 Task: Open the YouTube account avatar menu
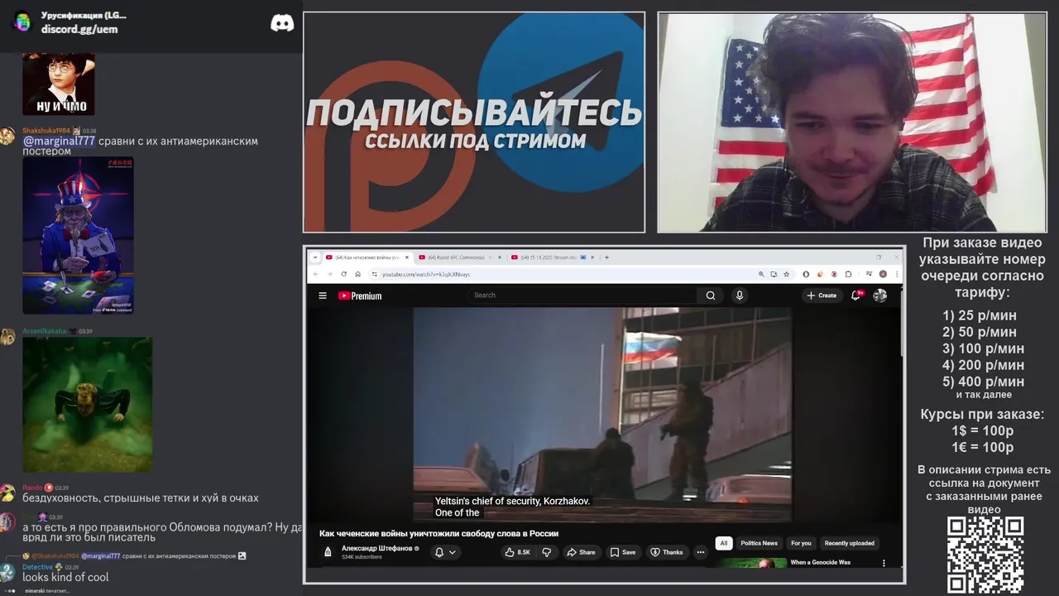[880, 296]
